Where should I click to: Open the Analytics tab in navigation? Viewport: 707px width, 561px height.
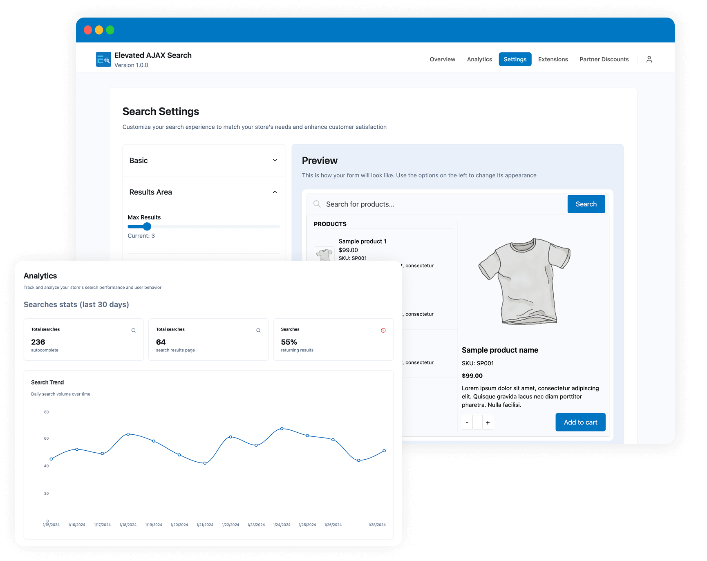(479, 59)
